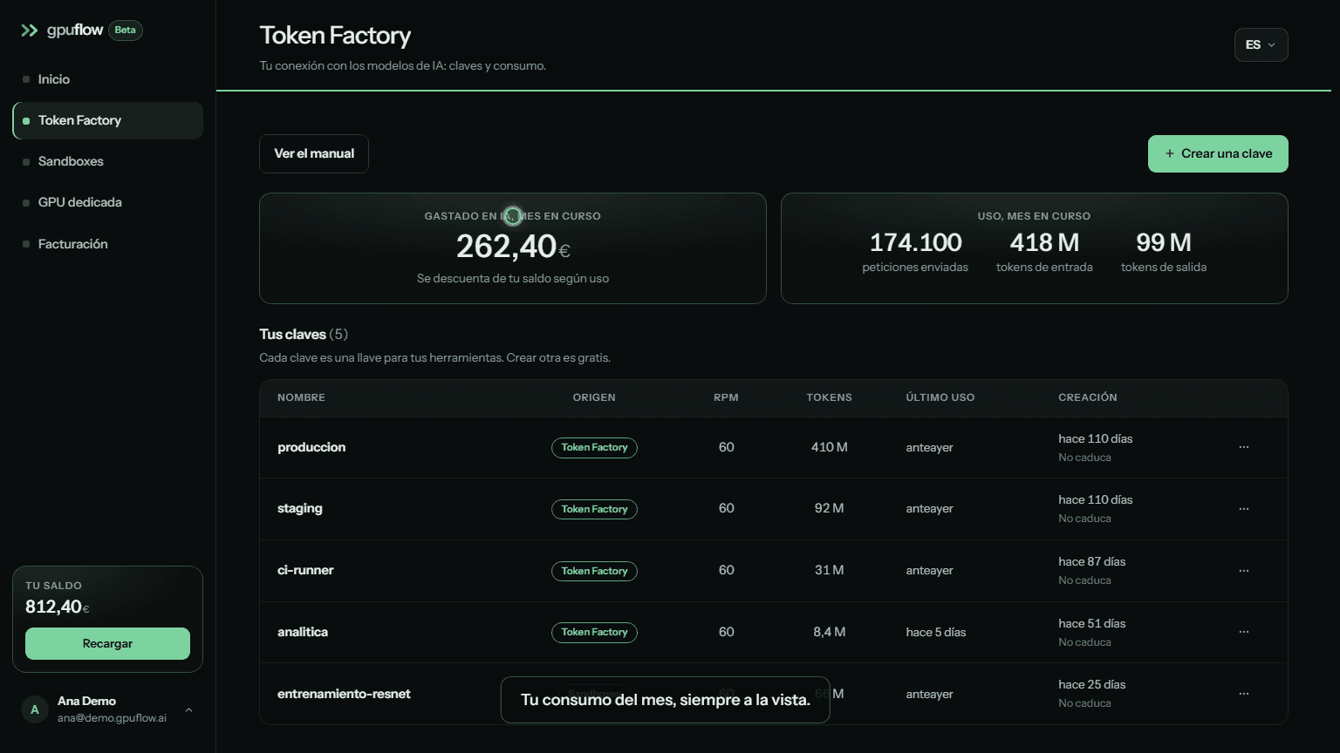Screen dimensions: 1340x753
Task: Click Recargar to top up balance
Action: click(x=107, y=643)
